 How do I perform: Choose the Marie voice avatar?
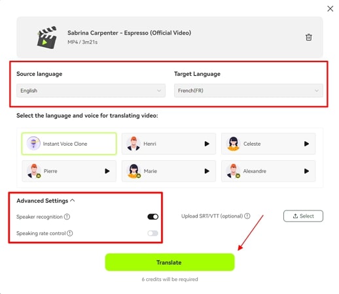134,171
